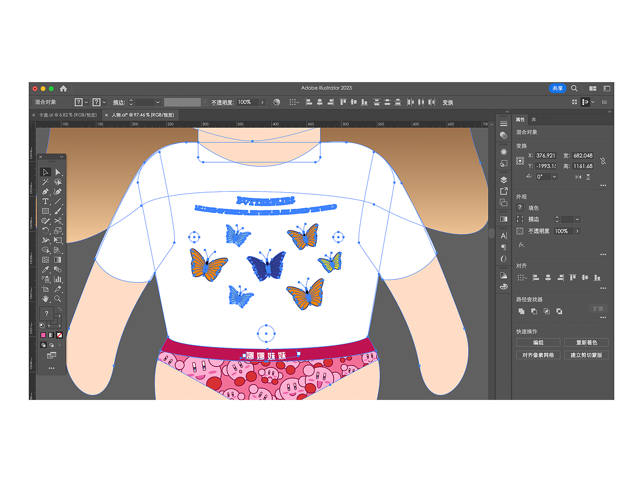The height and width of the screenshot is (482, 643).
Task: Apply pink Color swatch in toolbox
Action: [x=43, y=335]
